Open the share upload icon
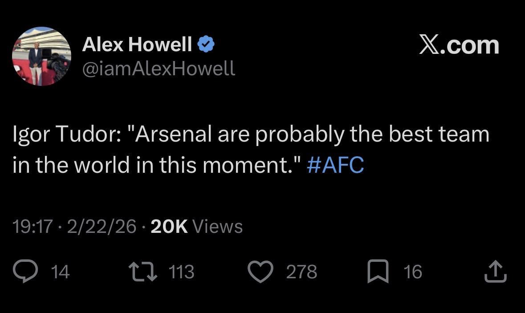Viewport: 525px width, 313px height. point(496,272)
